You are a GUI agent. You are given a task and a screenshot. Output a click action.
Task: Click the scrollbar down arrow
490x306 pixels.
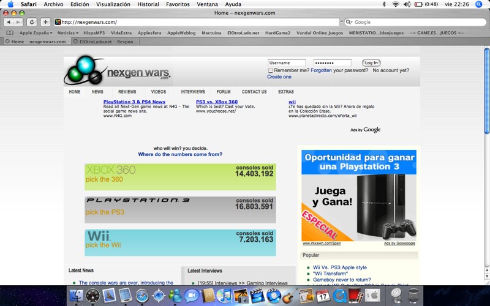pyautogui.click(x=487, y=277)
